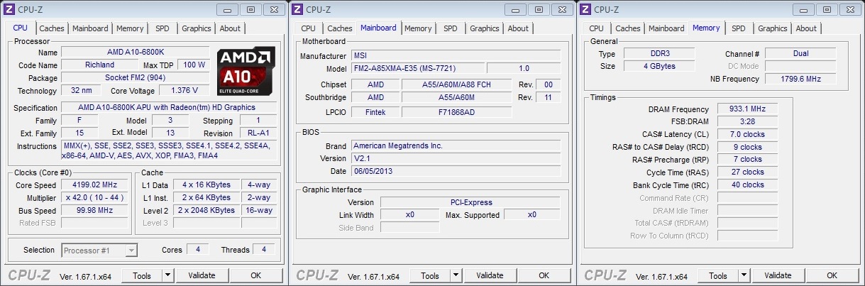Viewport: 865px width, 286px height.
Task: Click the DDR3 memory type value
Action: (x=660, y=53)
